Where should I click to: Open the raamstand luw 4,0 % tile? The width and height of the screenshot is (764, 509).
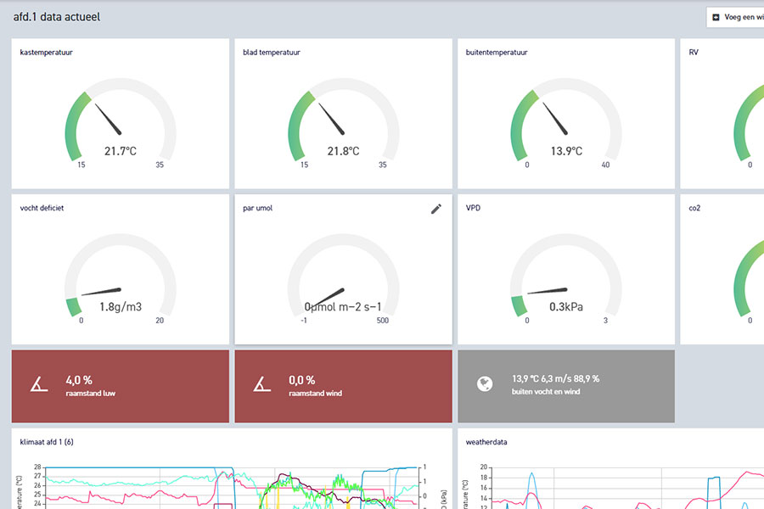click(120, 386)
